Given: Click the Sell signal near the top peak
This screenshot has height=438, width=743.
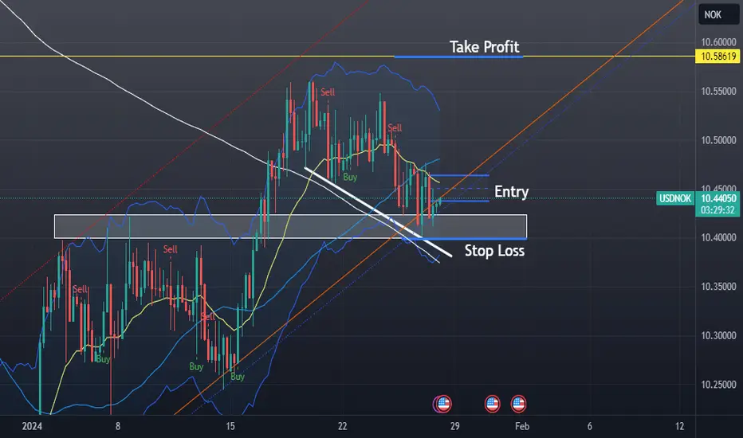Looking at the screenshot, I should [328, 92].
